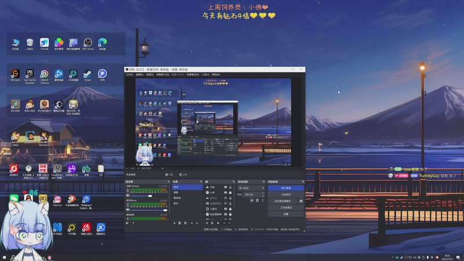Image resolution: width=464 pixels, height=261 pixels.
Task: Hide the 小菜毛 source via eye
Action: point(226,209)
